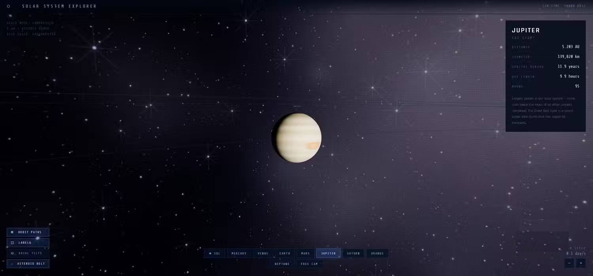The height and width of the screenshot is (276, 593).
Task: Click the Jupiter planet in the viewport
Action: (x=296, y=138)
